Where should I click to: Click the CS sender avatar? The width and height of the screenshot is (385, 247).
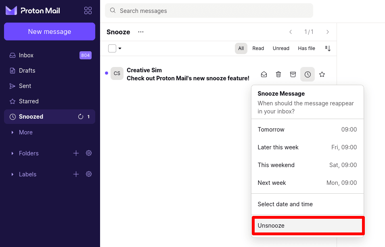tap(117, 73)
